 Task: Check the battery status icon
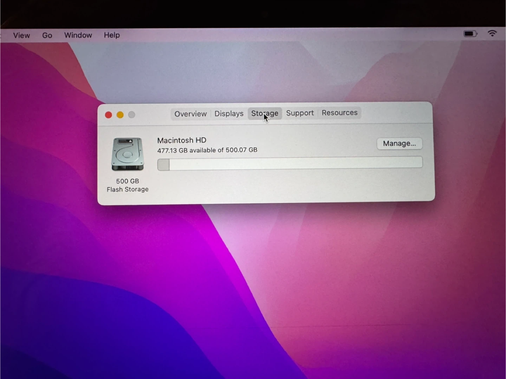tap(470, 34)
